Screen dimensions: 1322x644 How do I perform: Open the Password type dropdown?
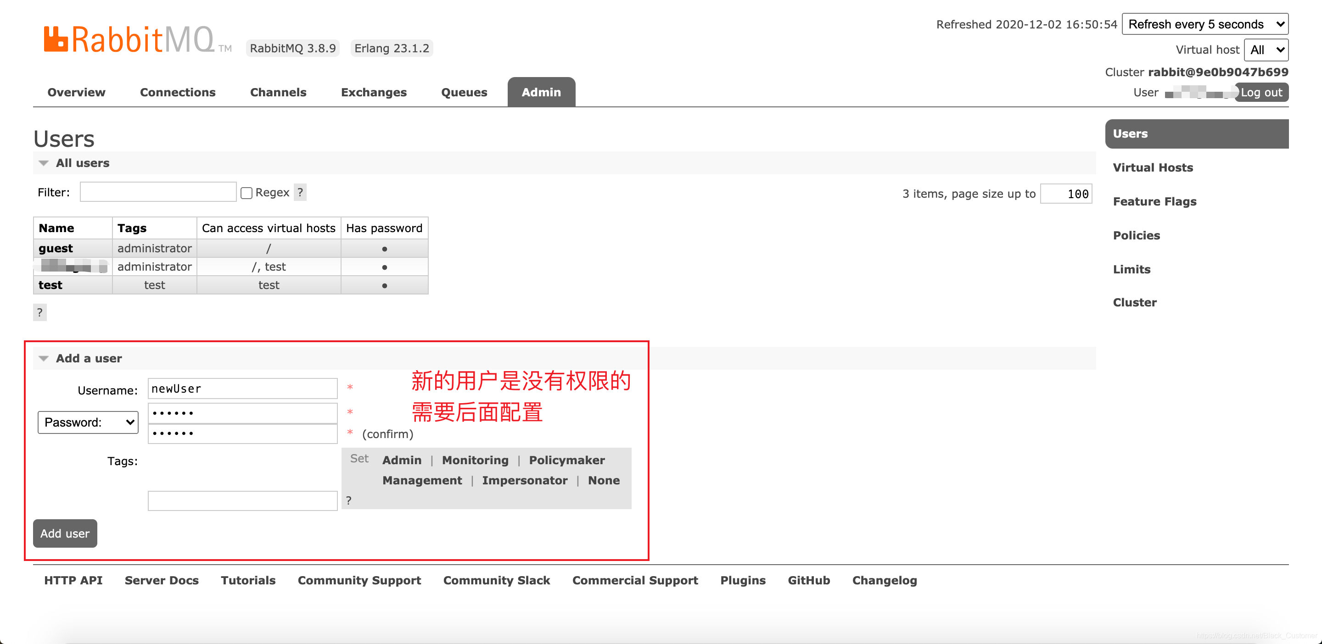[x=88, y=422]
